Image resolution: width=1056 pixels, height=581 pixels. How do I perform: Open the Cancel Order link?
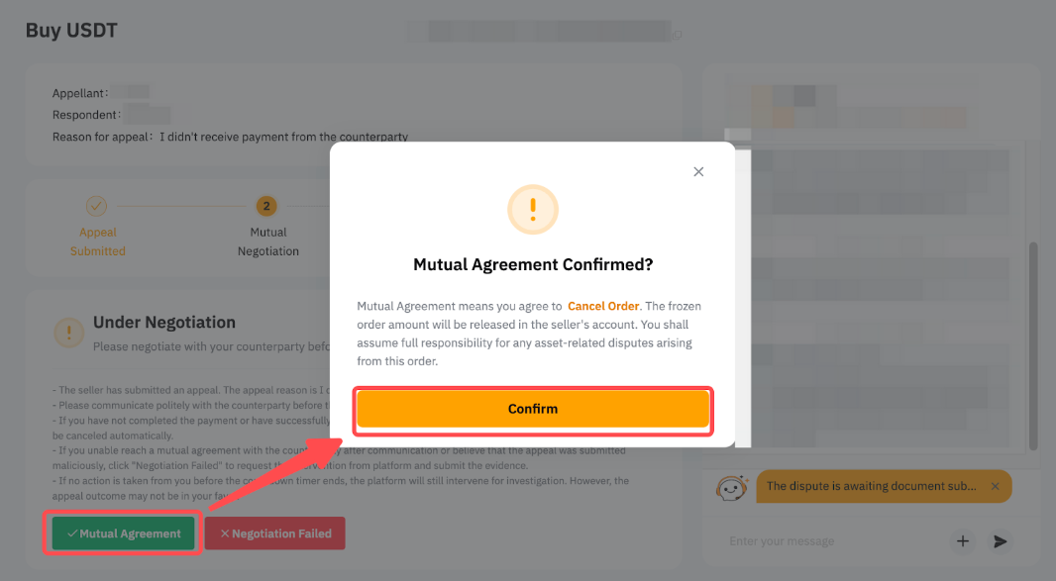[x=602, y=306]
